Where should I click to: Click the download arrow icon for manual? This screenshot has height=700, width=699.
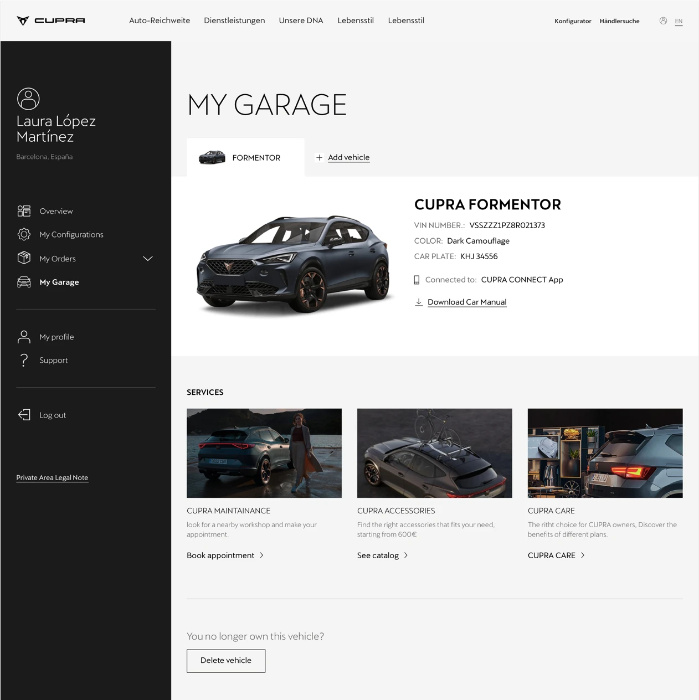tap(419, 302)
